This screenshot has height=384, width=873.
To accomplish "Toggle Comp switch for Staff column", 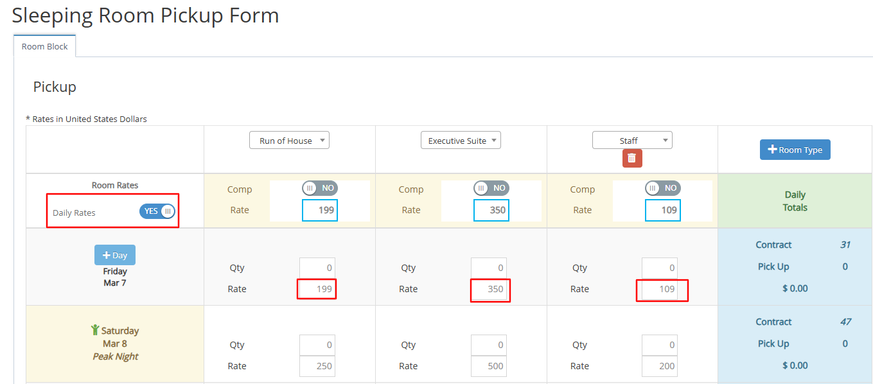I will 662,188.
